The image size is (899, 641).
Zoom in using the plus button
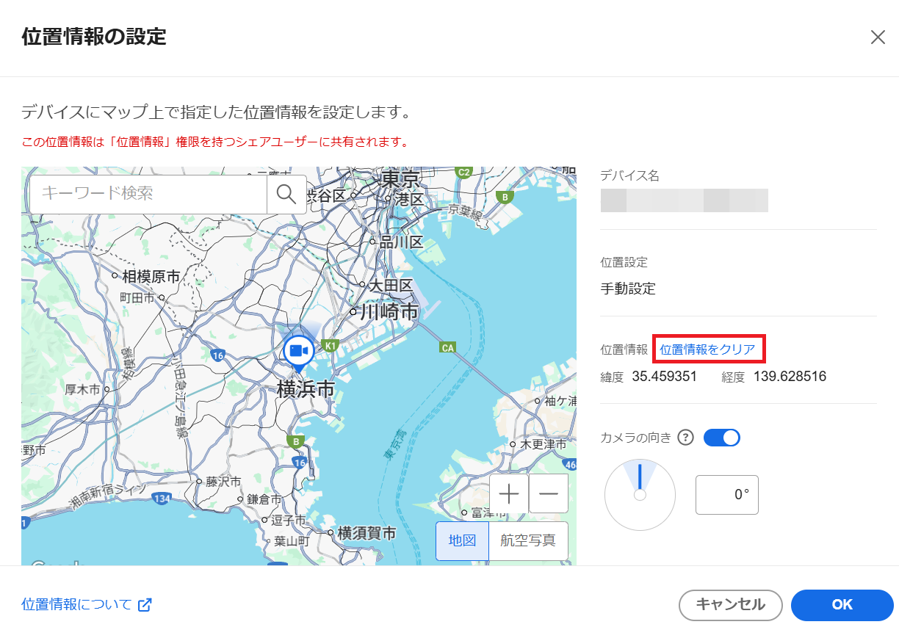pos(509,494)
